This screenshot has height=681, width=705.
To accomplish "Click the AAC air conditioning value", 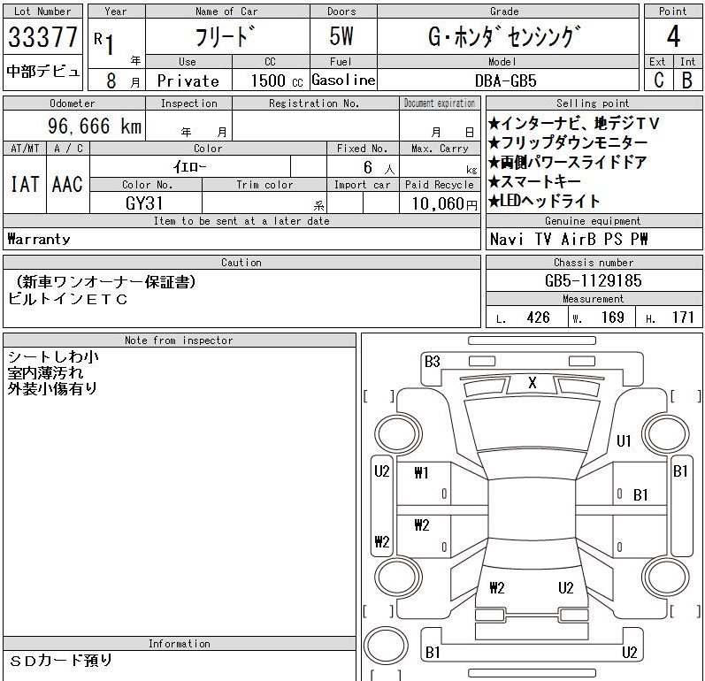I will tap(67, 184).
